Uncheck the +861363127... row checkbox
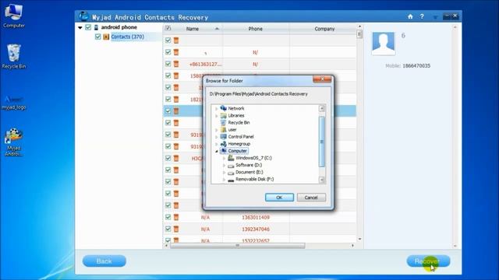Image resolution: width=499 pixels, height=280 pixels. (x=168, y=64)
